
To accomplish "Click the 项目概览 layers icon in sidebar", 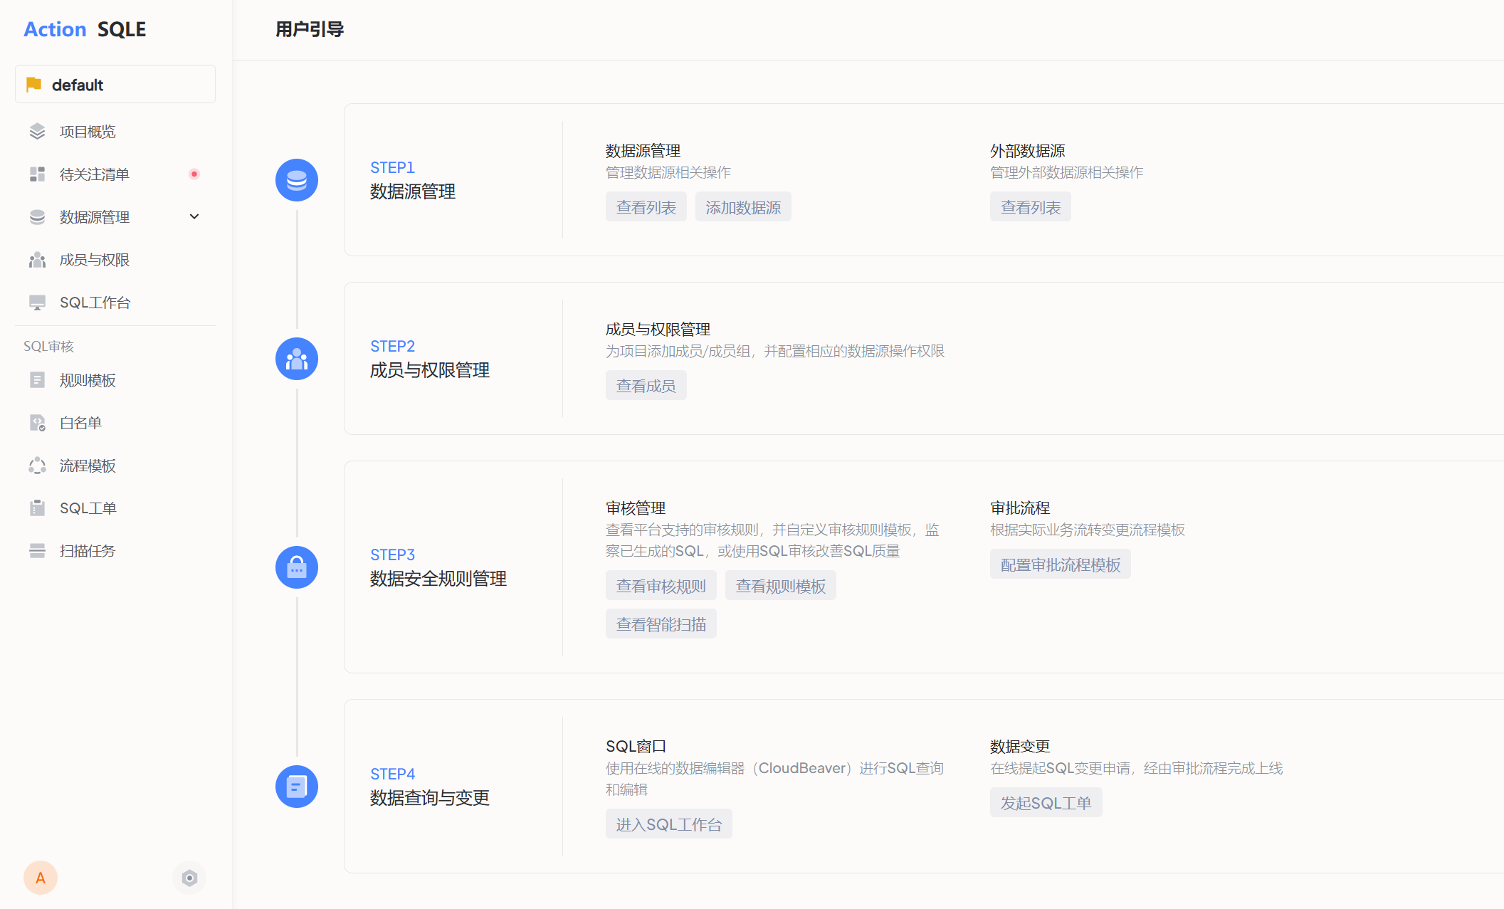I will point(37,132).
